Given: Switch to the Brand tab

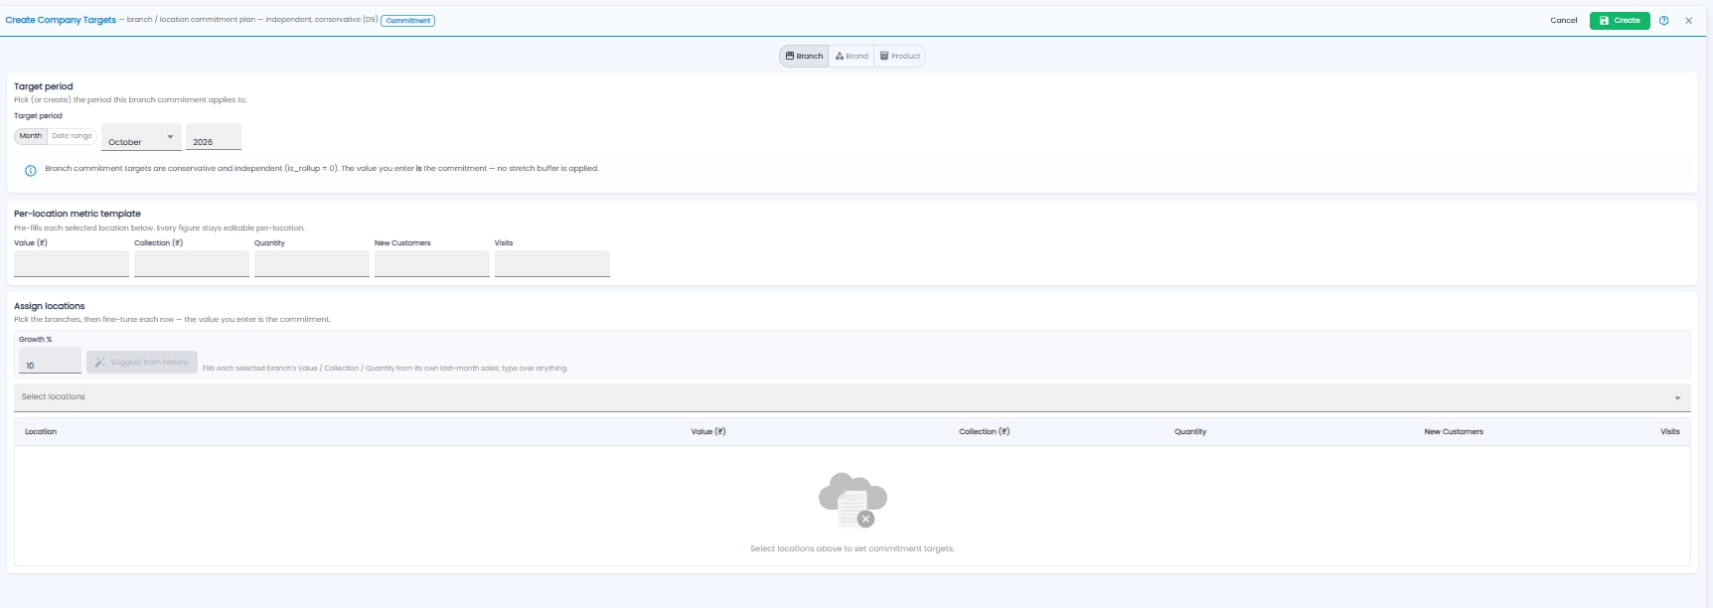Looking at the screenshot, I should [x=852, y=56].
